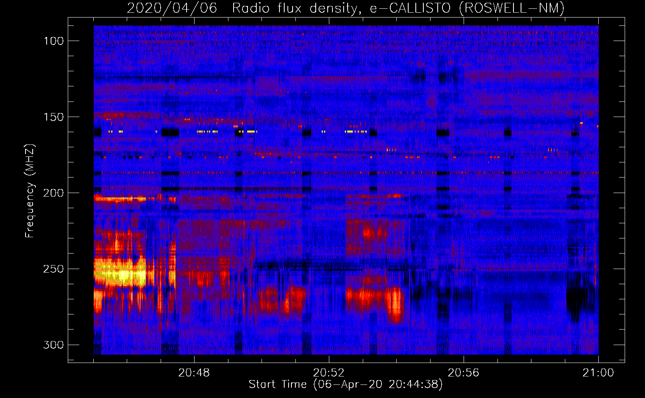Click the 21:00 time tick label
Screen dimensions: 645x398
click(598, 373)
